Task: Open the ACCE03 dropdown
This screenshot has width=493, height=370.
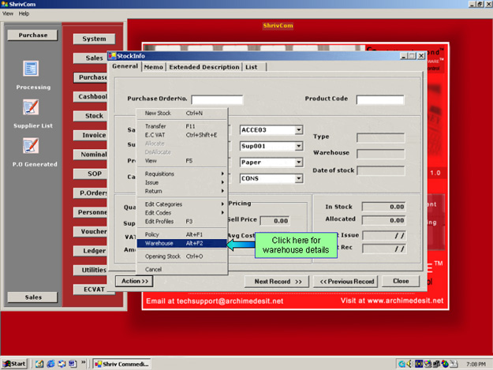Action: tap(299, 130)
